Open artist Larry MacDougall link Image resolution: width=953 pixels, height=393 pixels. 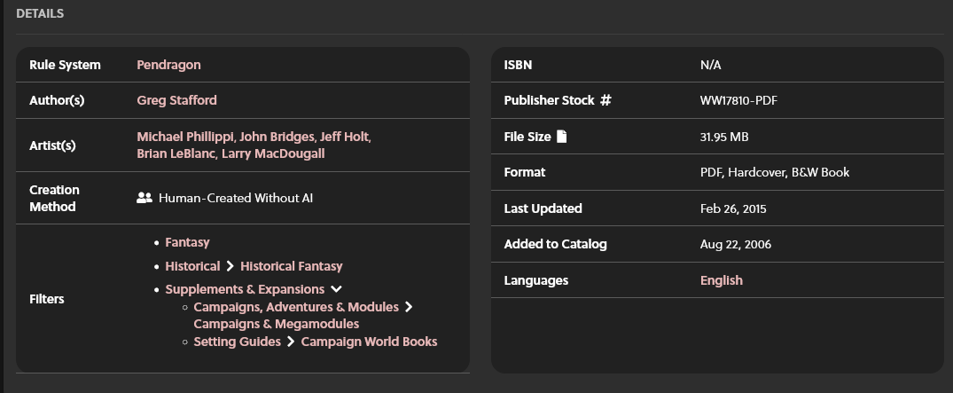pos(273,153)
